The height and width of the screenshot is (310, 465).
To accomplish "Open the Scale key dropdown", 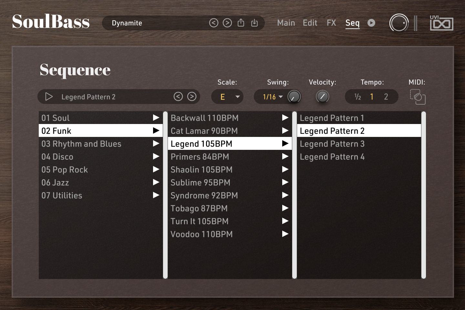I will pos(237,97).
